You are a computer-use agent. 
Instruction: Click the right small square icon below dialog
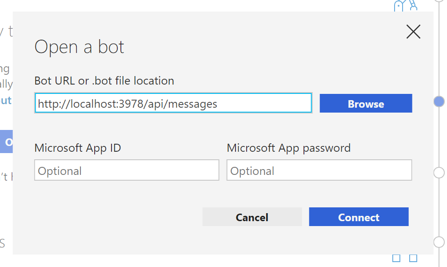point(413,259)
